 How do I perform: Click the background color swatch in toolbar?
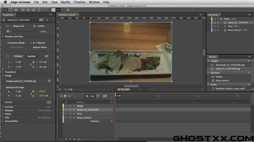point(53,10)
